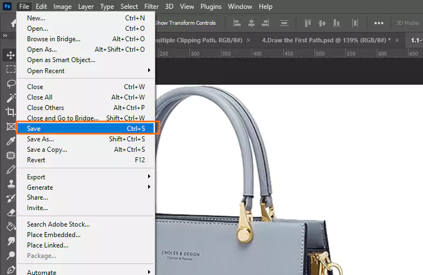
Task: Select the Rectangular Marquee tool
Action: point(10,69)
